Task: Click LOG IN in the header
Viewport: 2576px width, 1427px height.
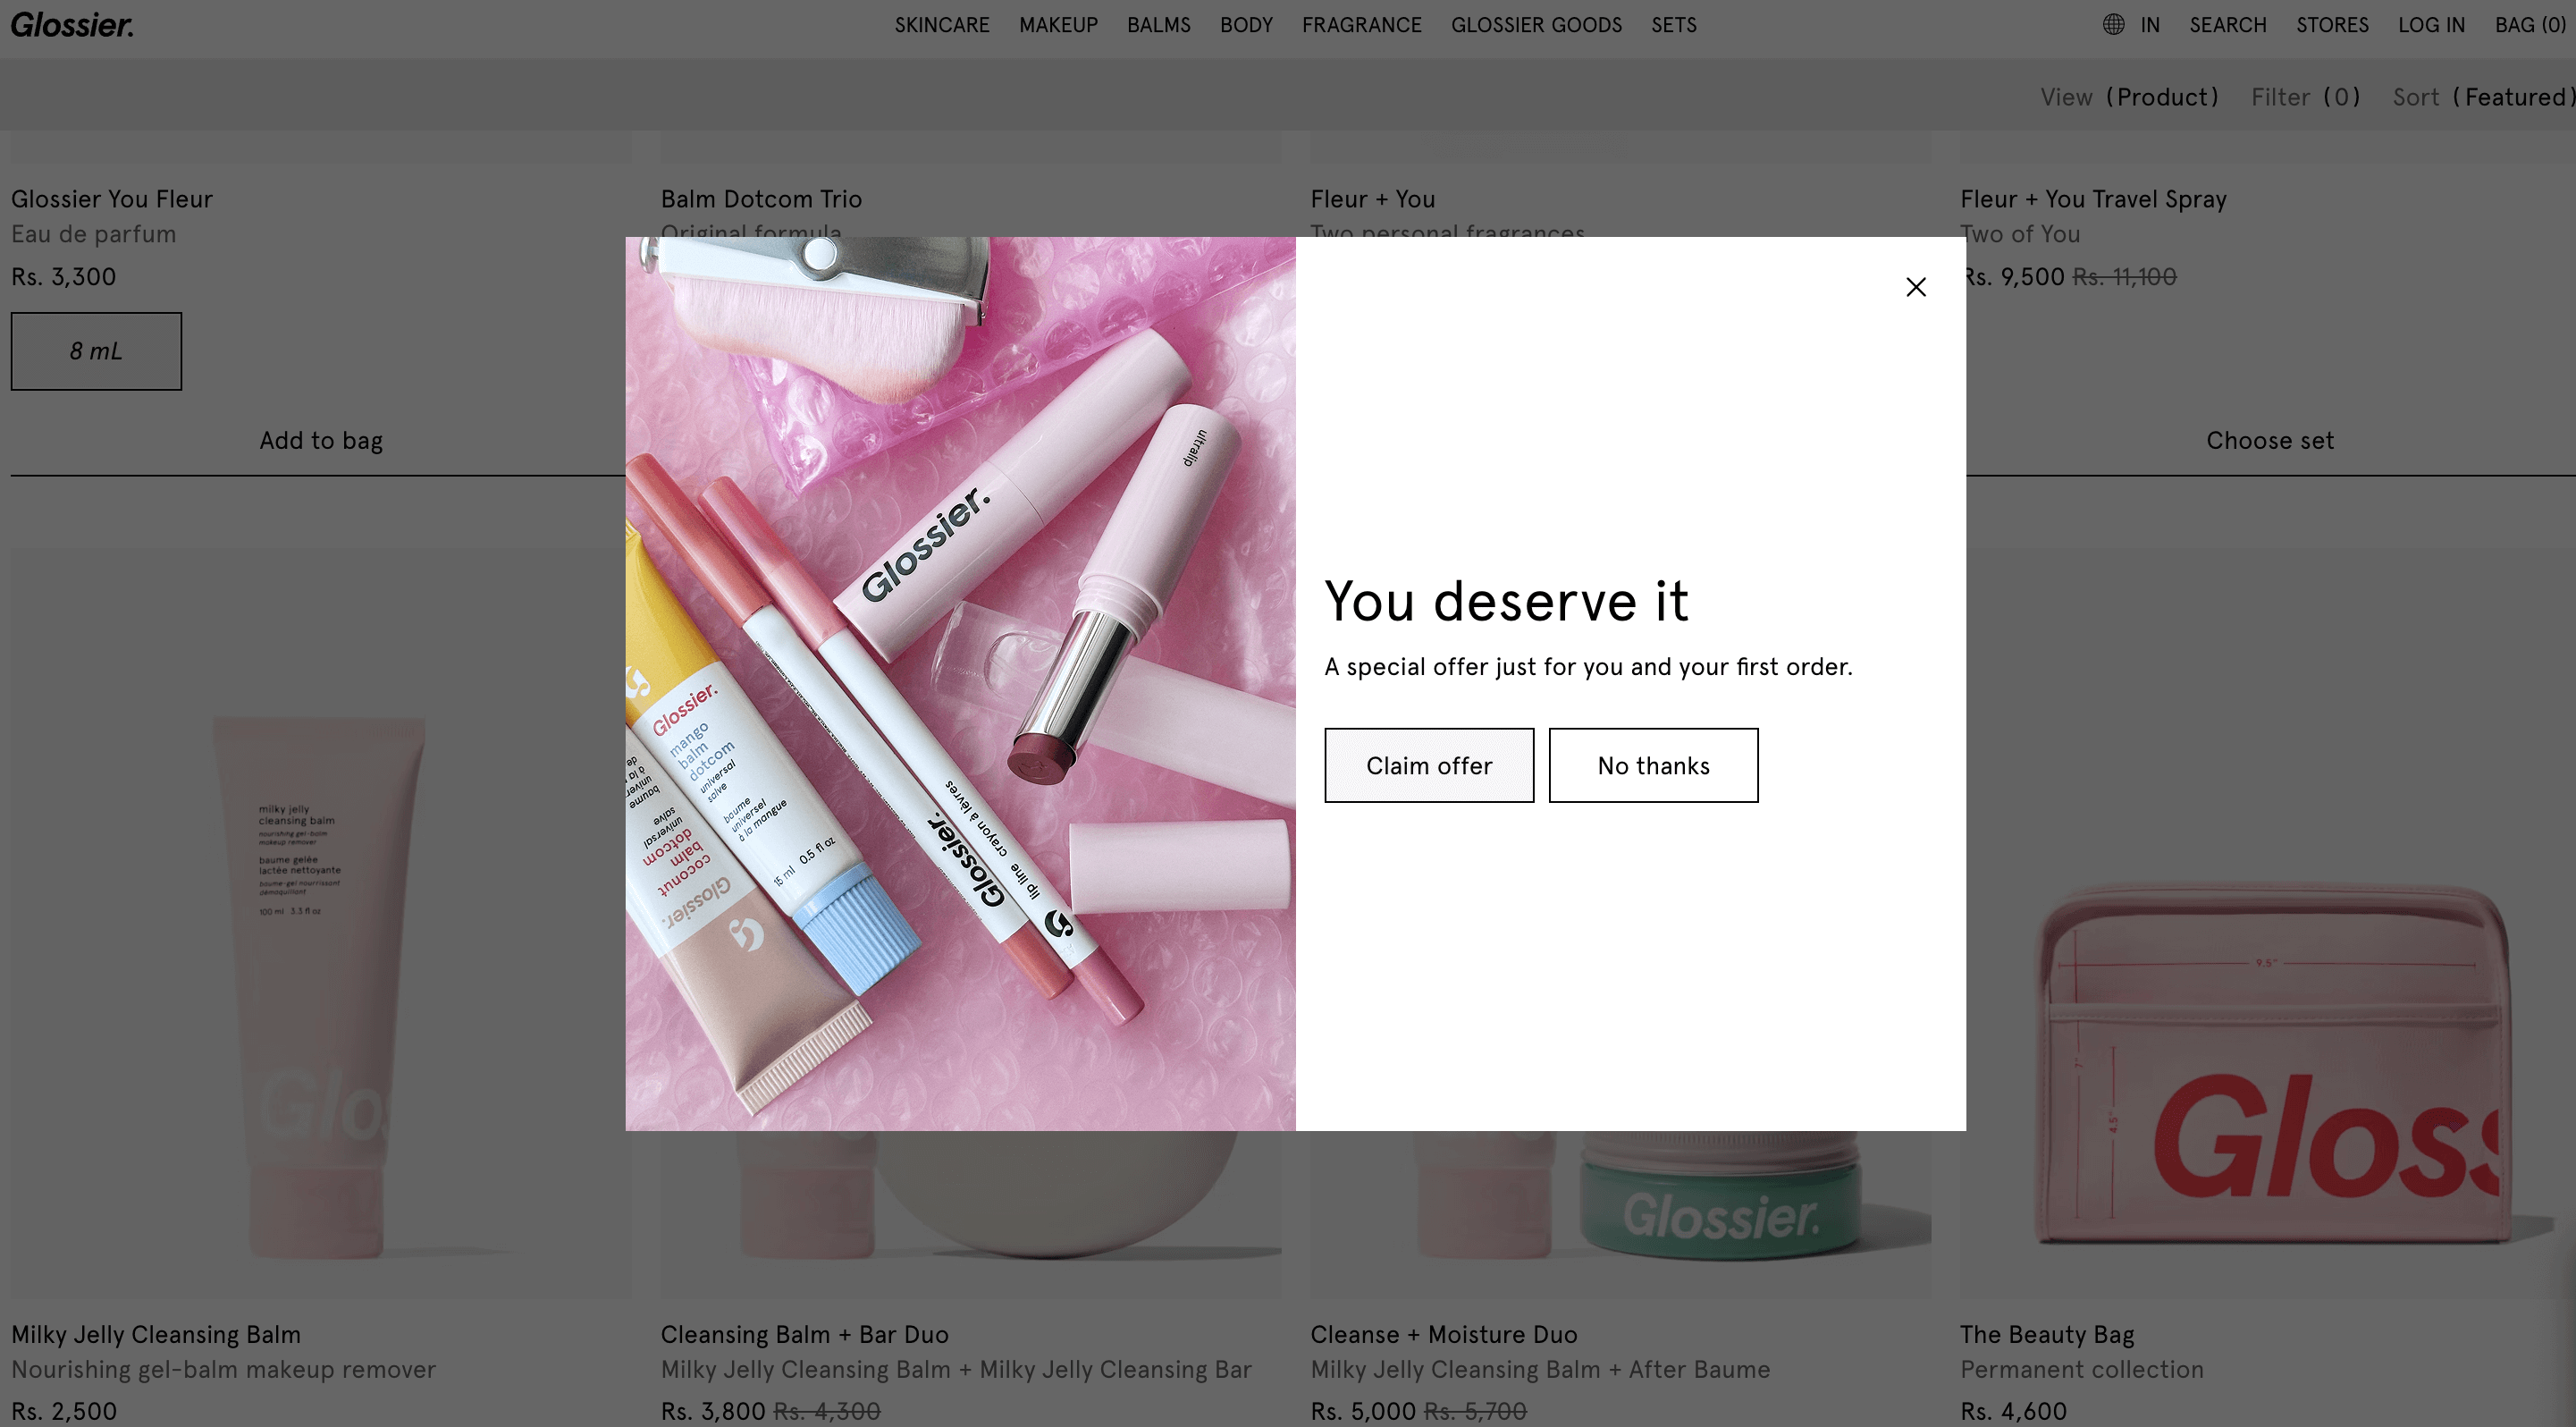Action: [2431, 25]
